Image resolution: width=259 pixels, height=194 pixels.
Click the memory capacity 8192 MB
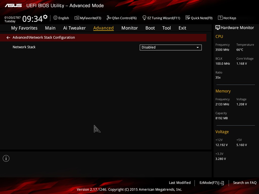222,118
